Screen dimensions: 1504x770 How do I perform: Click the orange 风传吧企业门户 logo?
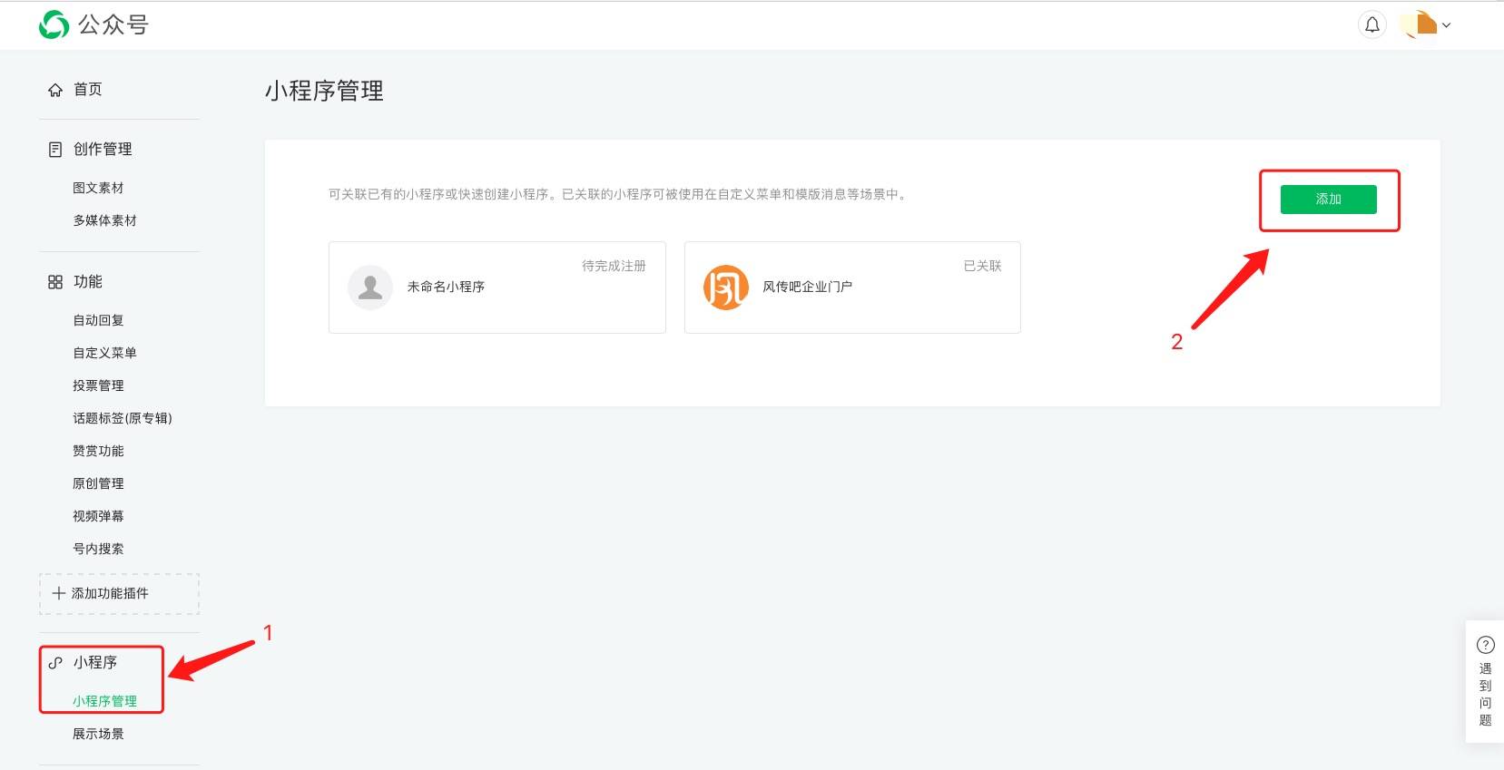point(726,288)
